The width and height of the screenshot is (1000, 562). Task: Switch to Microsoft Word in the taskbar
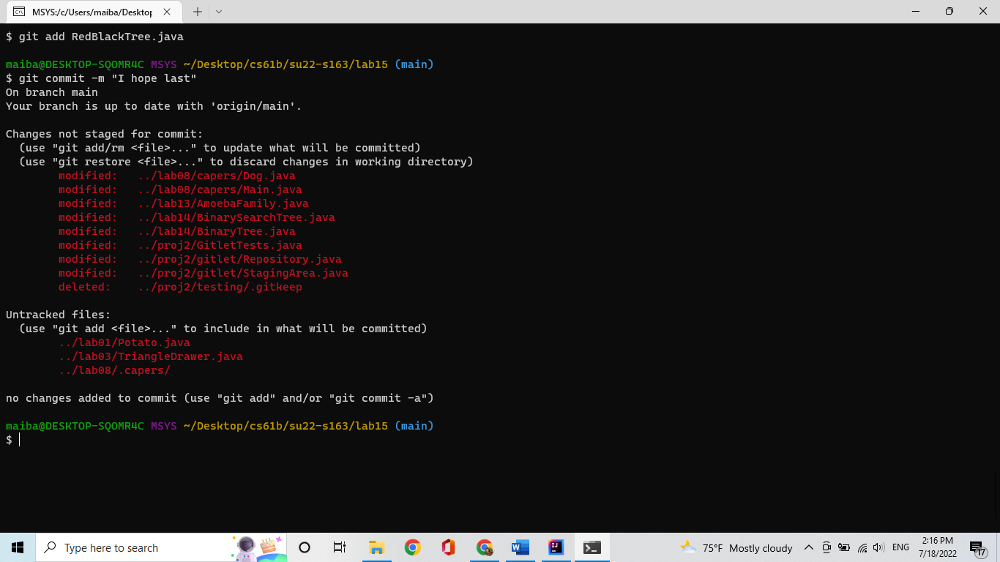coord(520,547)
